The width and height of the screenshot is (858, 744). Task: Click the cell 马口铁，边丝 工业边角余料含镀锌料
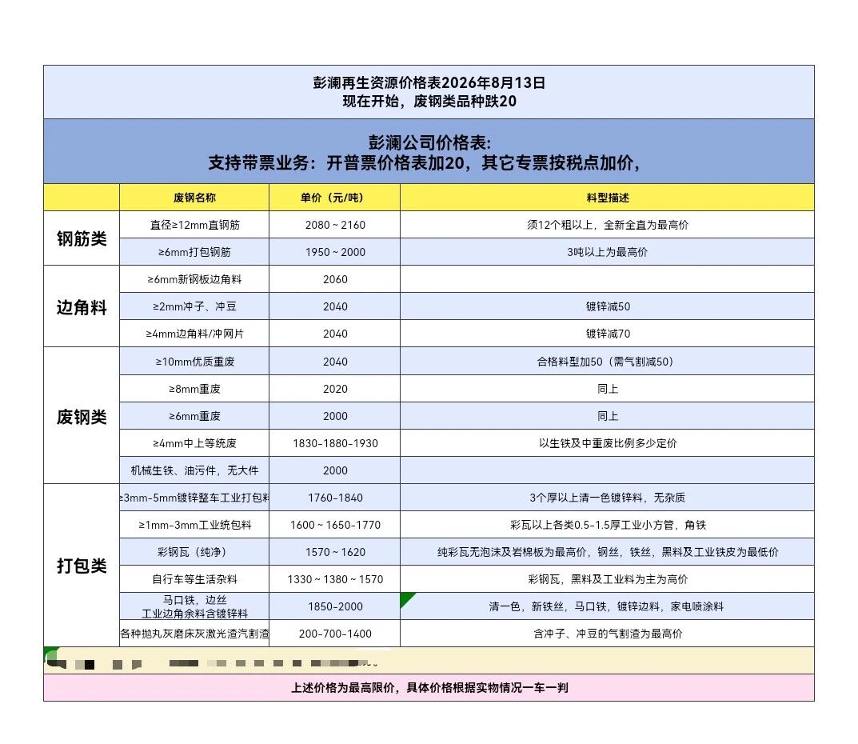click(194, 606)
